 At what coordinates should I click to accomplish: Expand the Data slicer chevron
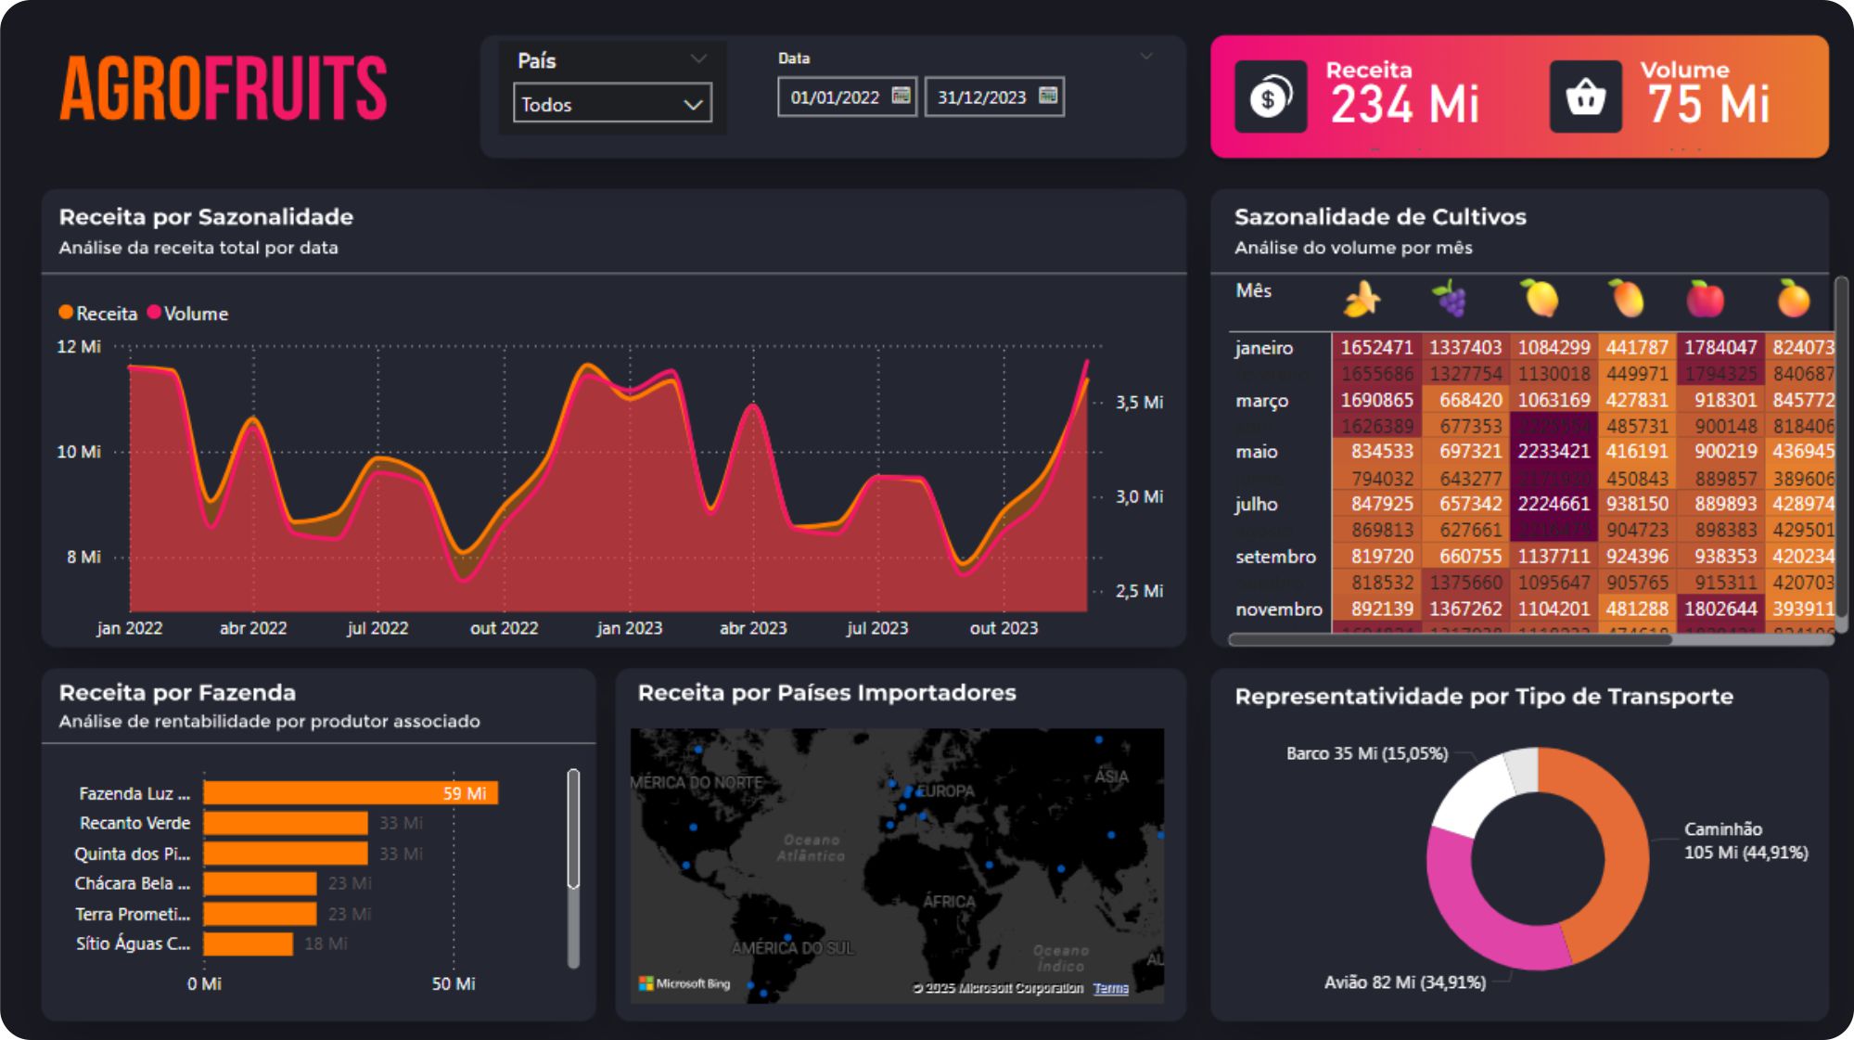[1146, 57]
